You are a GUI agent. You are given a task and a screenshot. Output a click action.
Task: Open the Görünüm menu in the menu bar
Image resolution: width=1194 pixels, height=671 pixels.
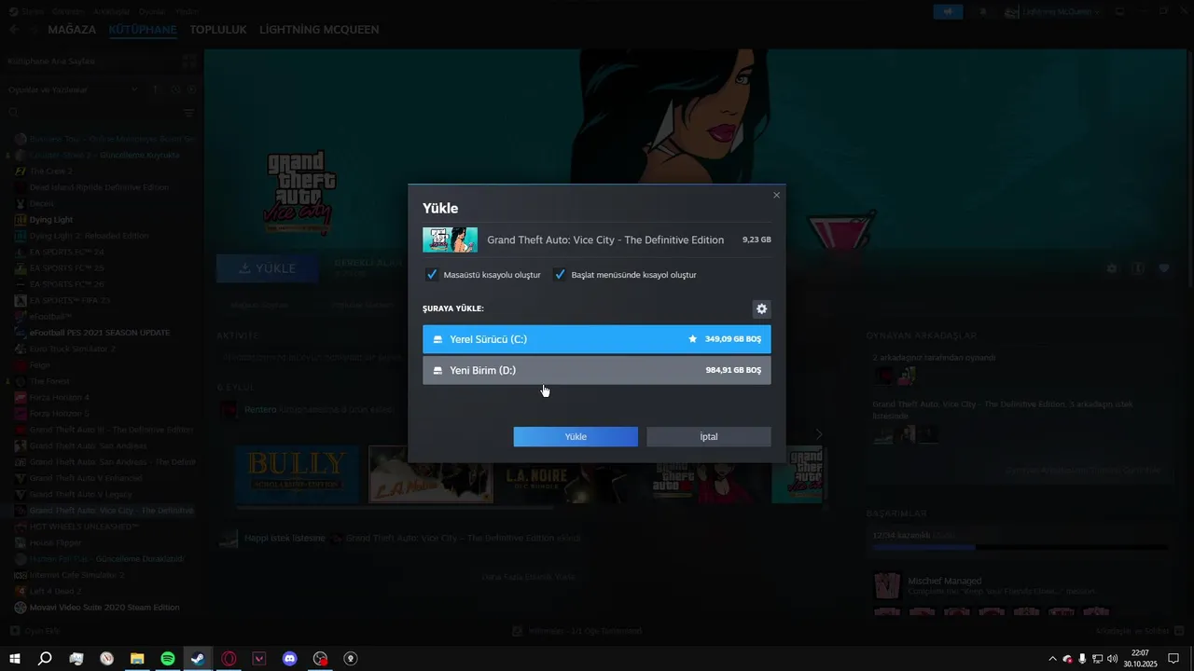pyautogui.click(x=67, y=11)
